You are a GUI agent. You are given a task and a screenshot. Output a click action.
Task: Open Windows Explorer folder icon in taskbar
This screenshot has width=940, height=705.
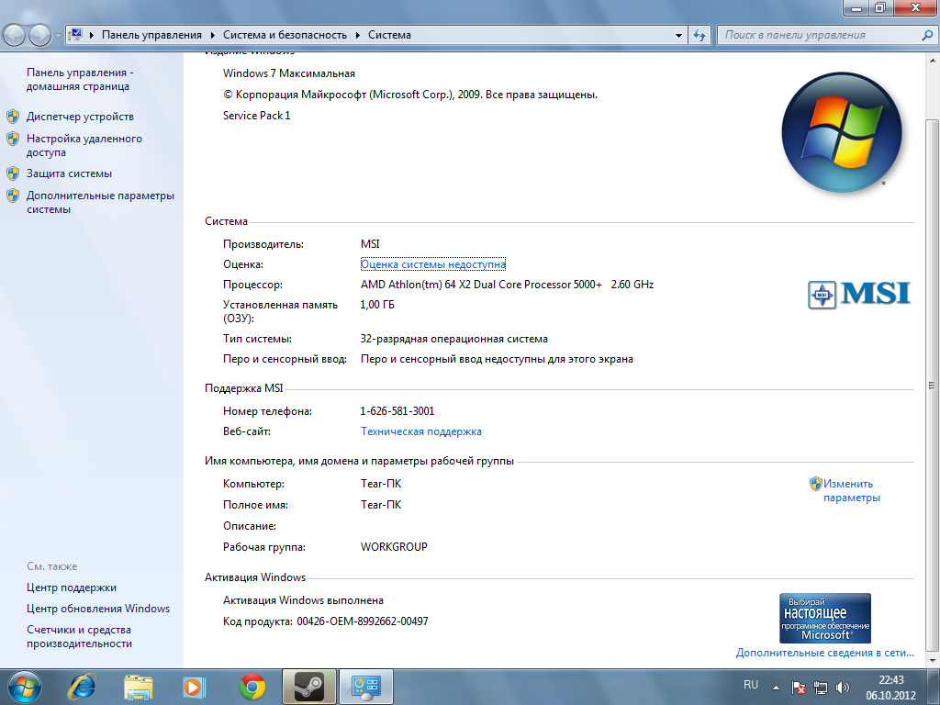pos(138,687)
